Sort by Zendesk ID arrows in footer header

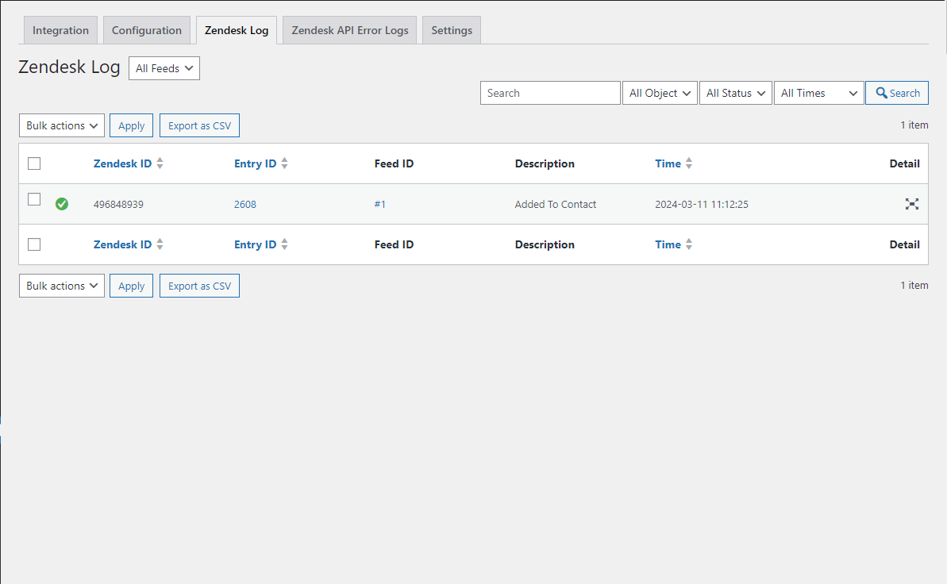pos(160,244)
